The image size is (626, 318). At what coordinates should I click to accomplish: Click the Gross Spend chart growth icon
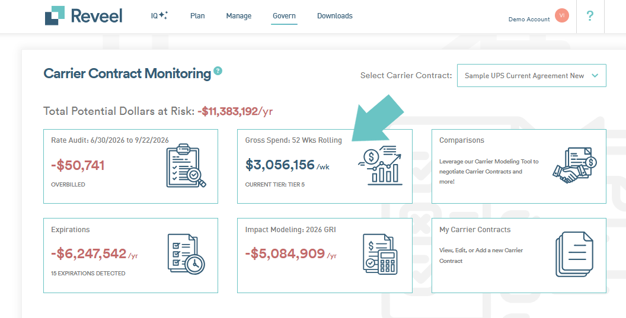tap(380, 166)
